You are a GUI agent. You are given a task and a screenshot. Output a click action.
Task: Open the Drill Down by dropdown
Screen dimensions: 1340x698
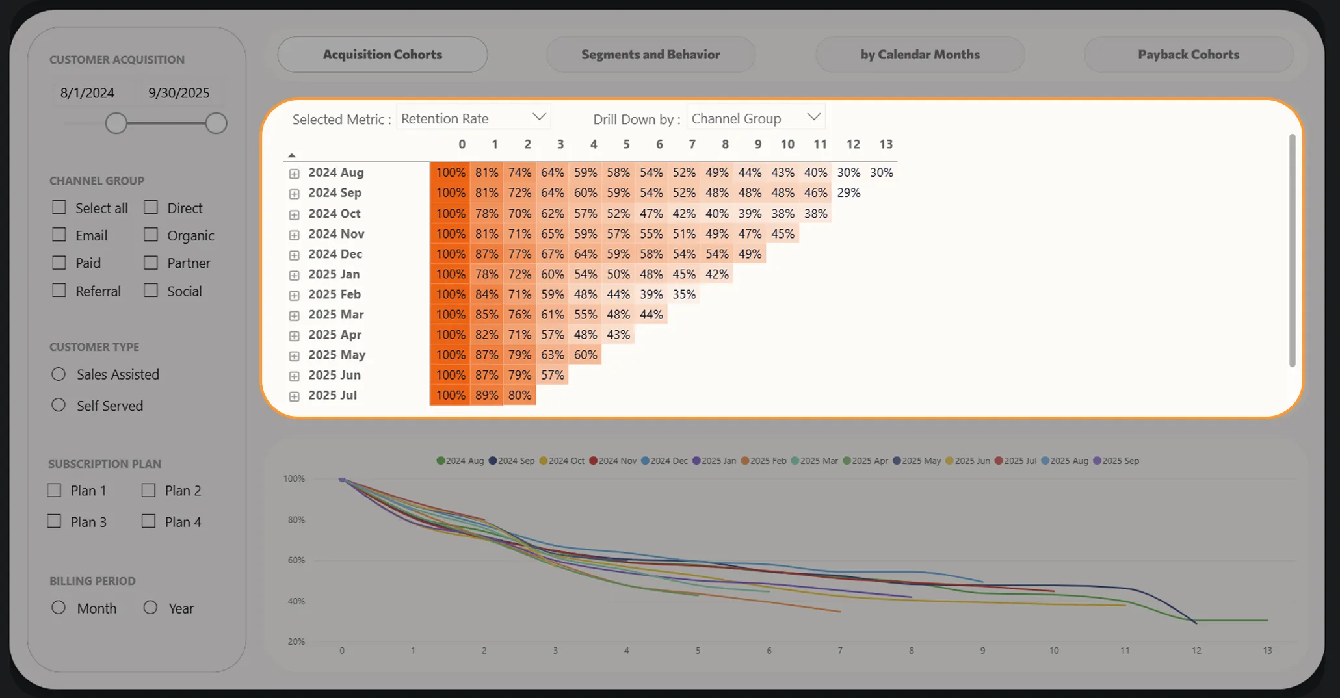click(x=755, y=118)
